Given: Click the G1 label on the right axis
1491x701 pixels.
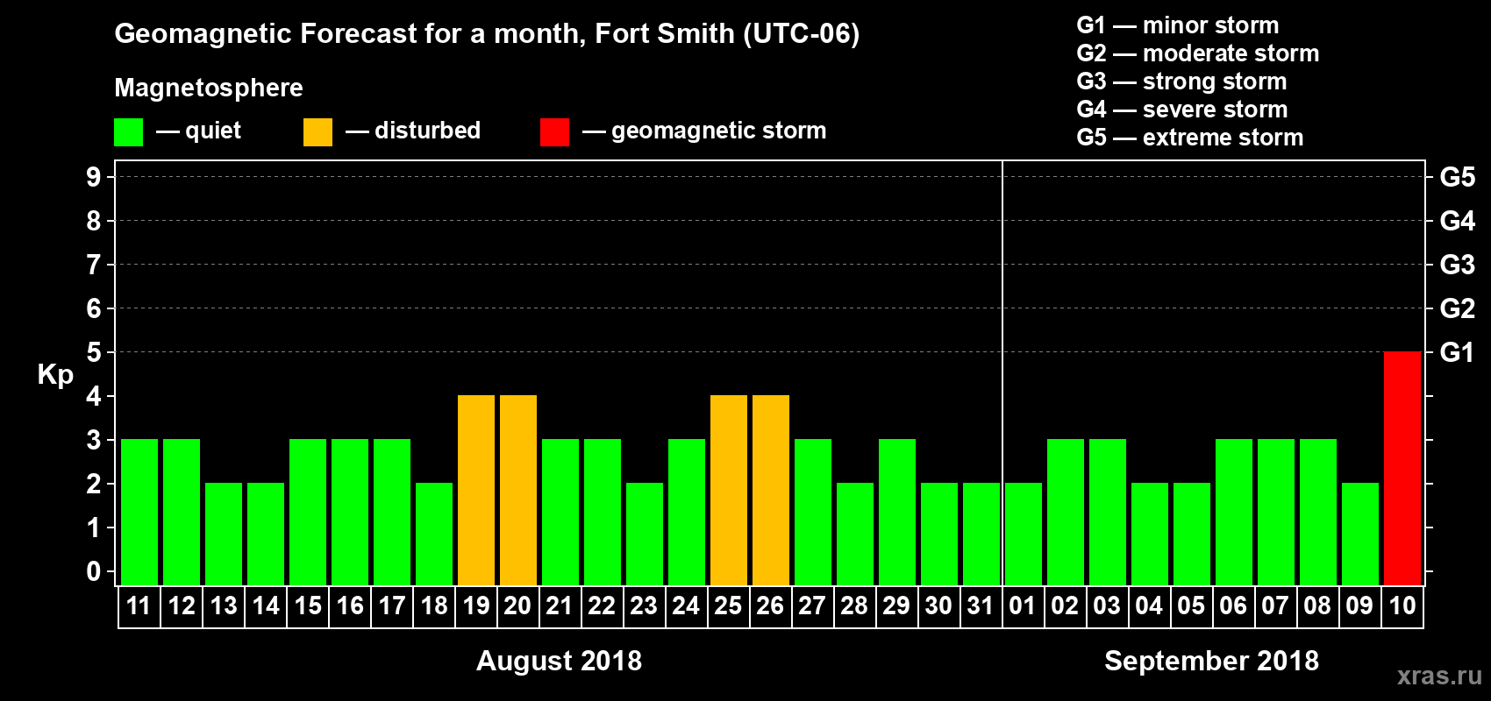Looking at the screenshot, I should (x=1458, y=352).
